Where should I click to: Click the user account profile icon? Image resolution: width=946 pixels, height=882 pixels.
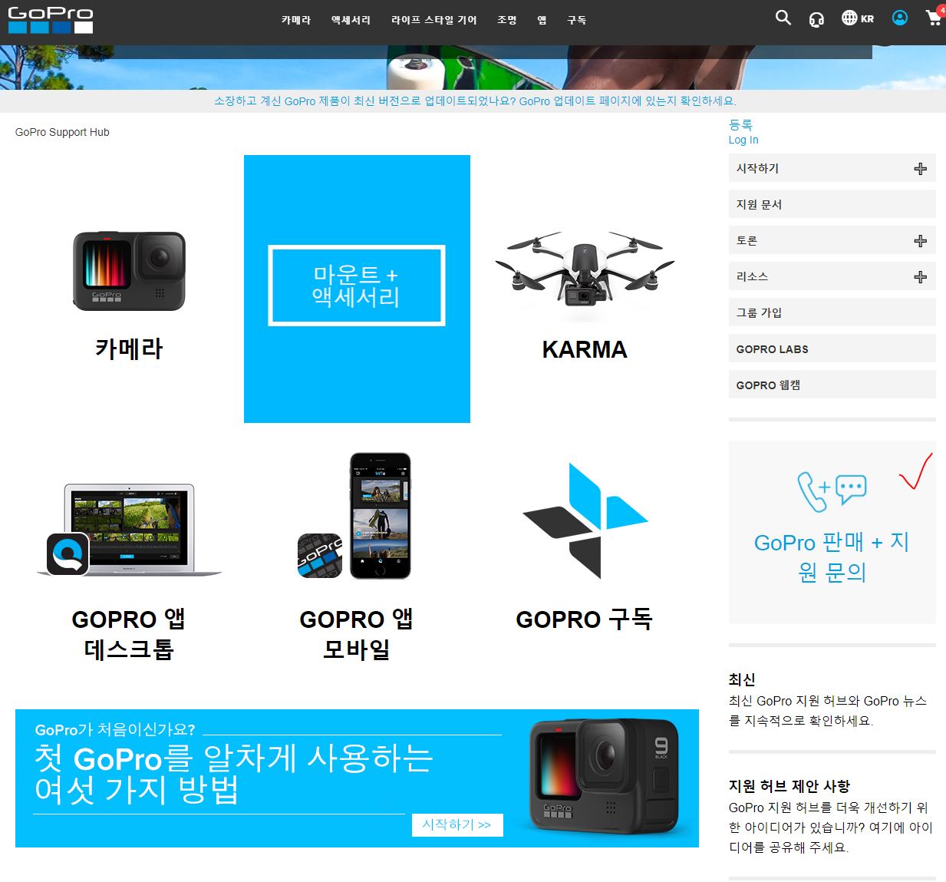(x=900, y=18)
